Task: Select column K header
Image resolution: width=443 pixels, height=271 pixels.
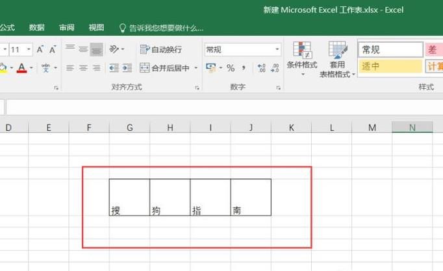Action: [291, 128]
